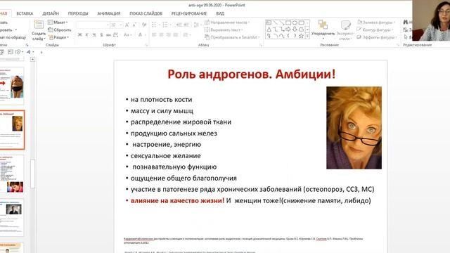
Task: Open the character spacing AV menu
Action: pos(116,35)
